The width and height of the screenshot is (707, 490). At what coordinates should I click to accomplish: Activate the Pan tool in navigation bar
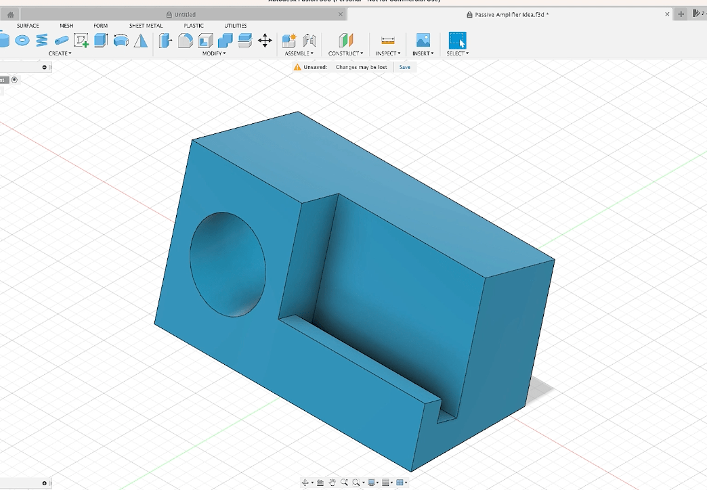coord(333,482)
